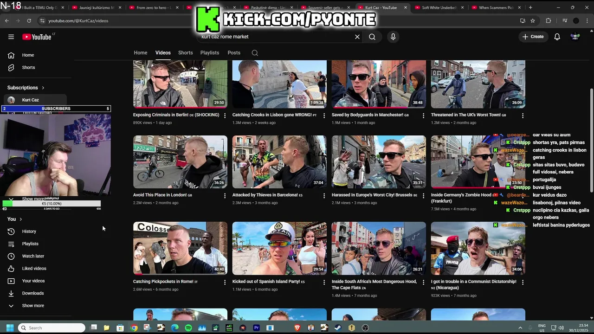Open the channel Posts tab
594x334 pixels.
tap(234, 53)
